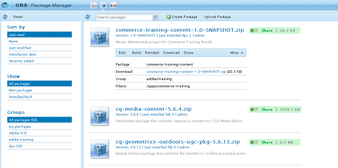Click status indicator squares for cq-geometrixx-outdoors-ugc-pkg
Viewport: 338px width, 168px height.
[x=254, y=142]
